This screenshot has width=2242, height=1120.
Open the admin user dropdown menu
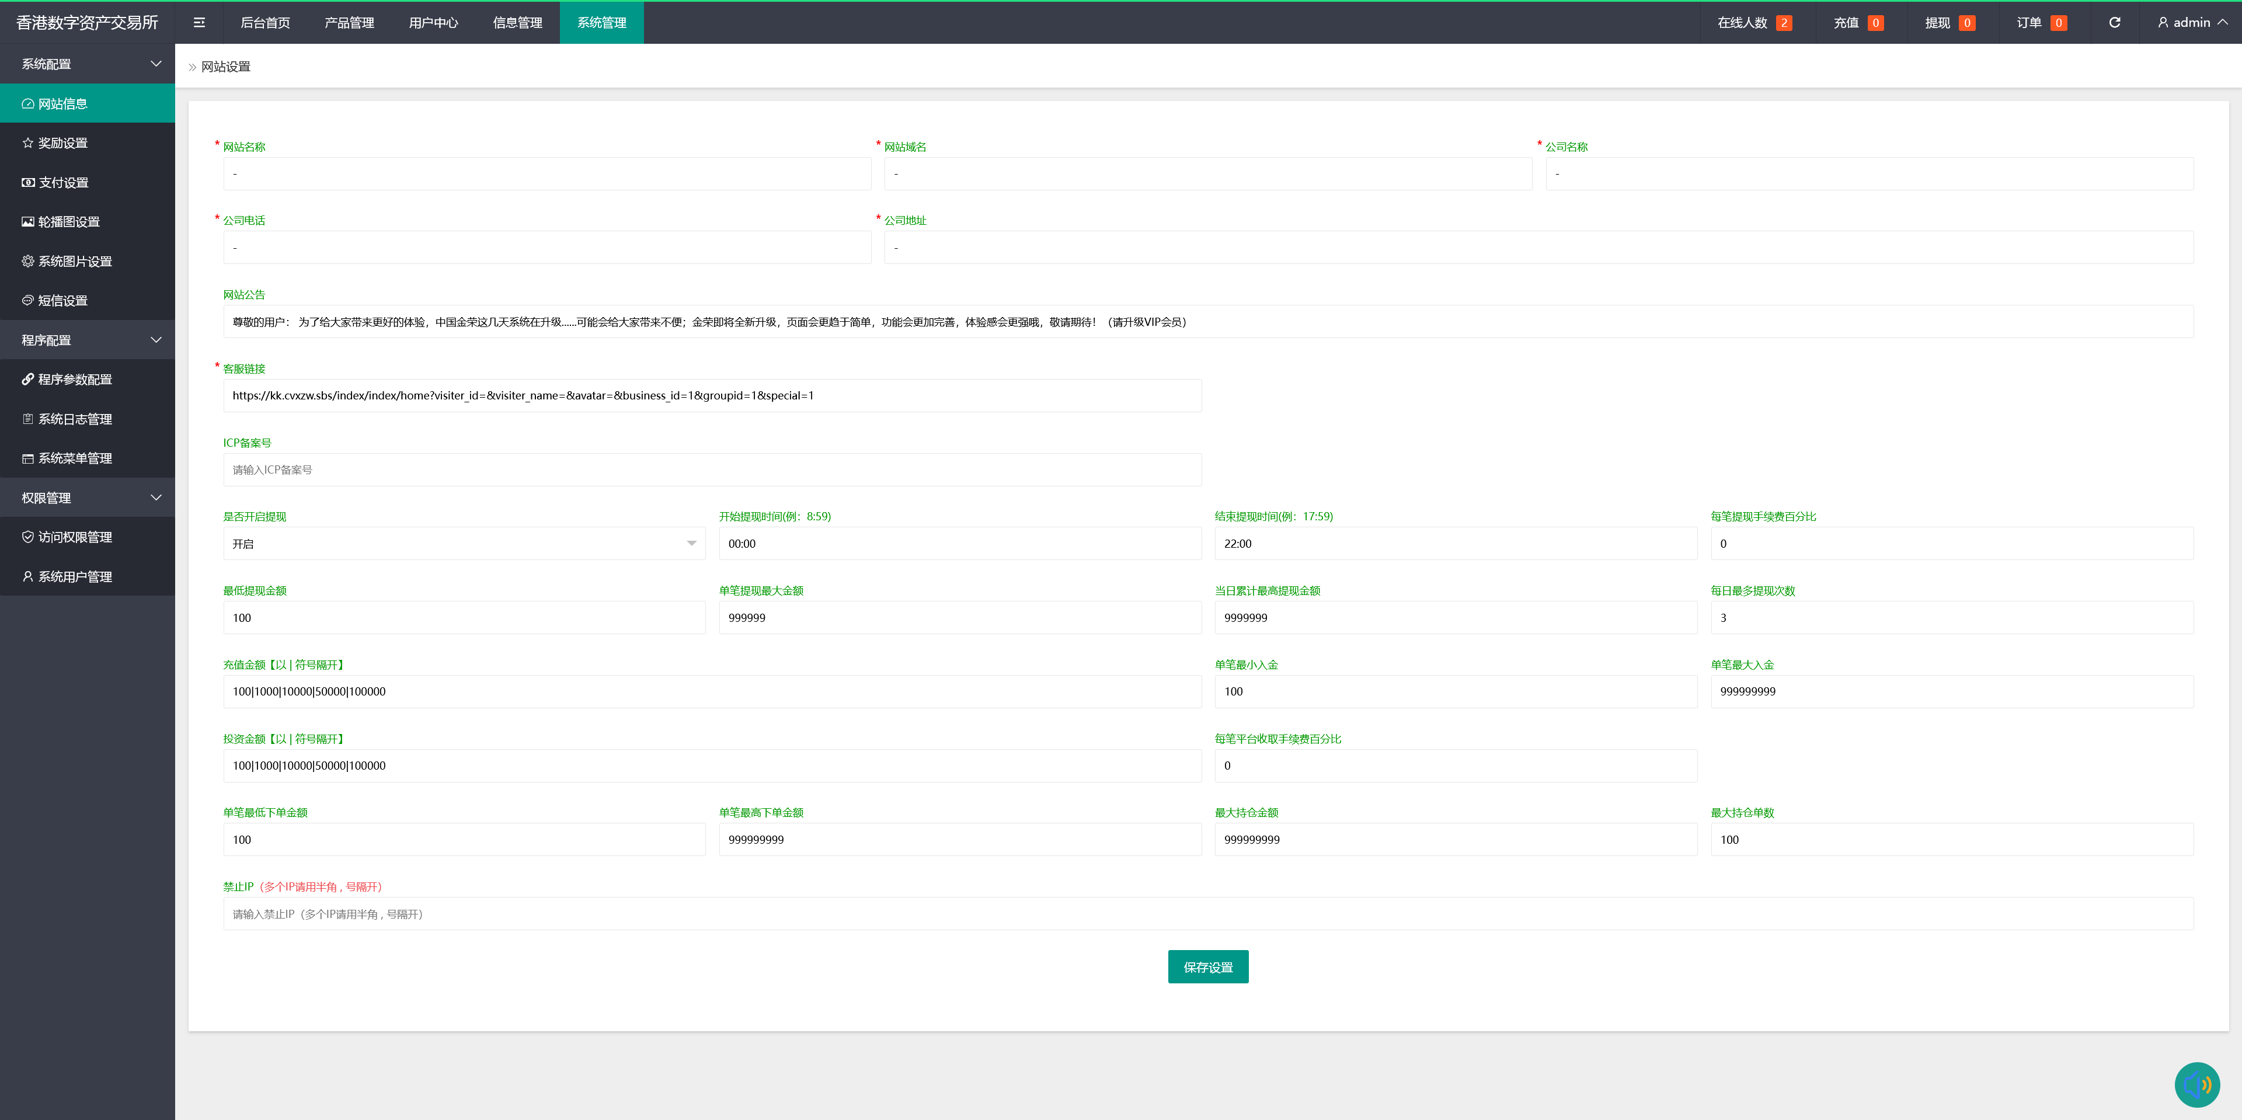(x=2192, y=23)
